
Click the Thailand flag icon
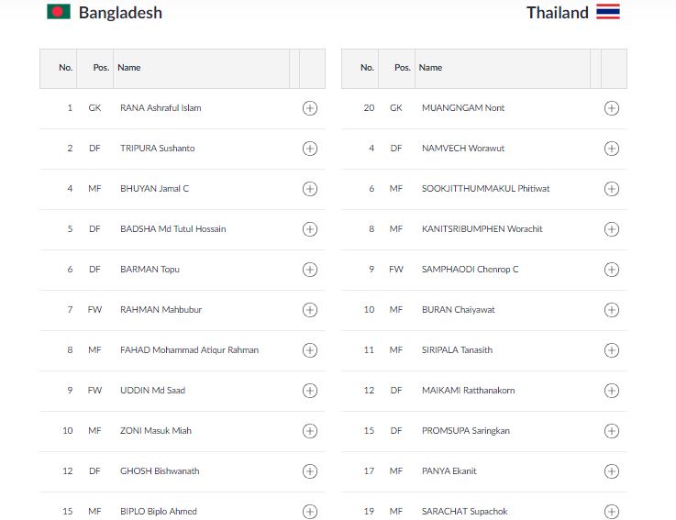[x=608, y=12]
